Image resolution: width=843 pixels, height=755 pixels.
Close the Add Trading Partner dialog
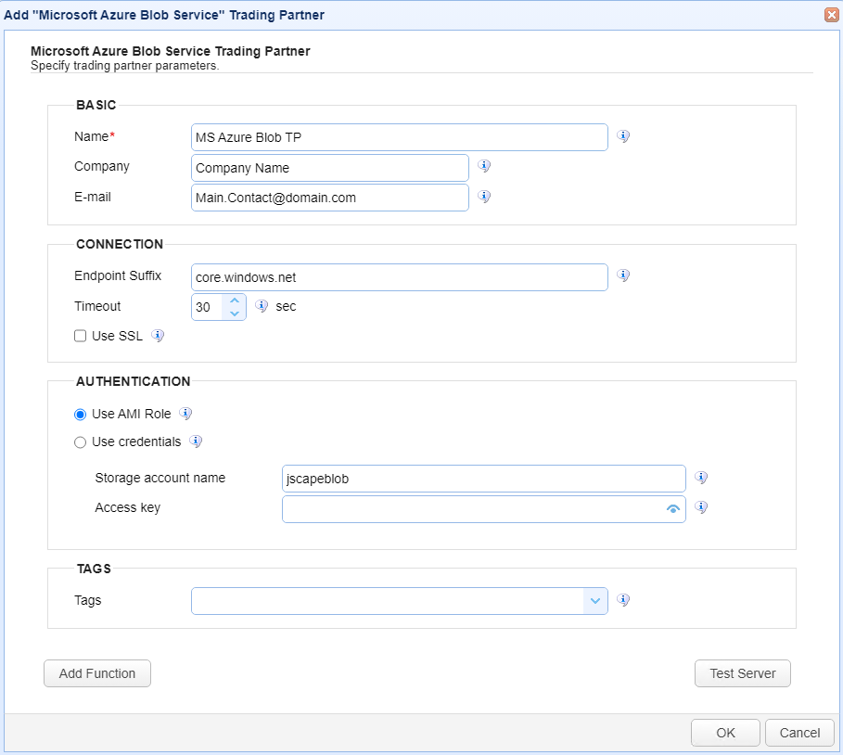[831, 15]
